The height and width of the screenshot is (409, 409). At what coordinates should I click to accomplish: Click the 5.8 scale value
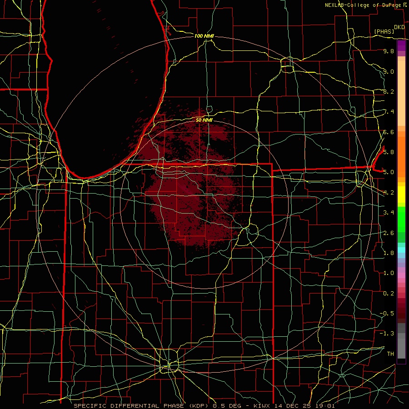(x=389, y=152)
